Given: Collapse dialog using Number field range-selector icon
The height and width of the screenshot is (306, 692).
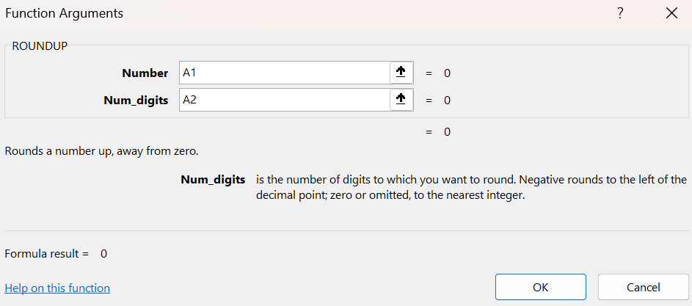Looking at the screenshot, I should (401, 73).
